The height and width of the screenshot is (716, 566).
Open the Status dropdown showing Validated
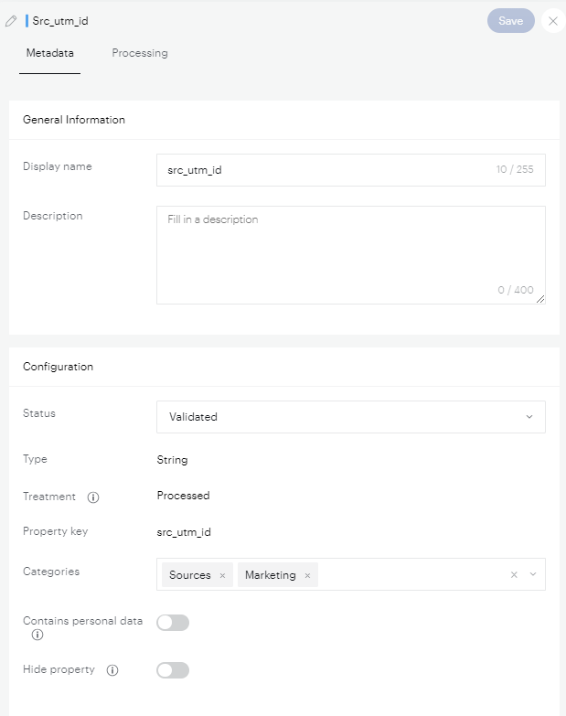[351, 417]
